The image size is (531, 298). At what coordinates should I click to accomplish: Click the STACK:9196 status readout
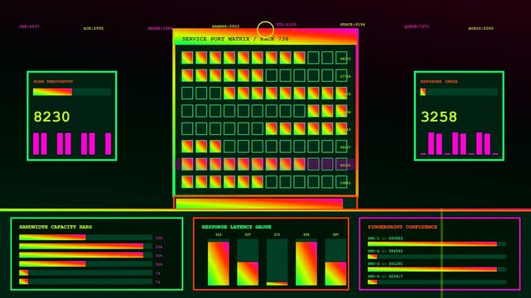click(x=353, y=25)
